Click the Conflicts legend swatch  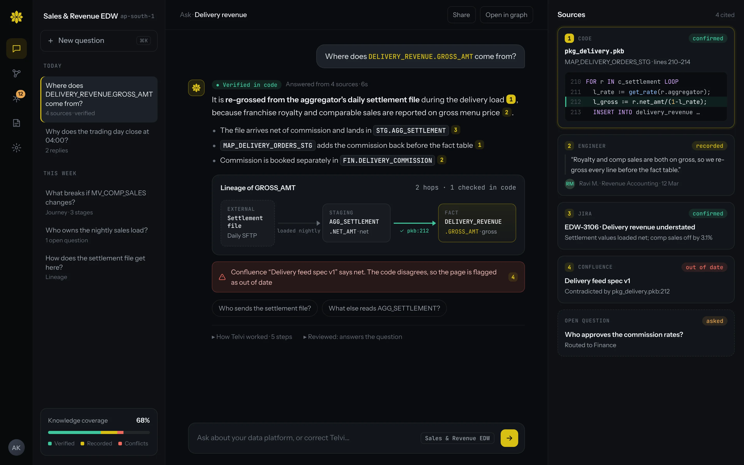tap(120, 444)
